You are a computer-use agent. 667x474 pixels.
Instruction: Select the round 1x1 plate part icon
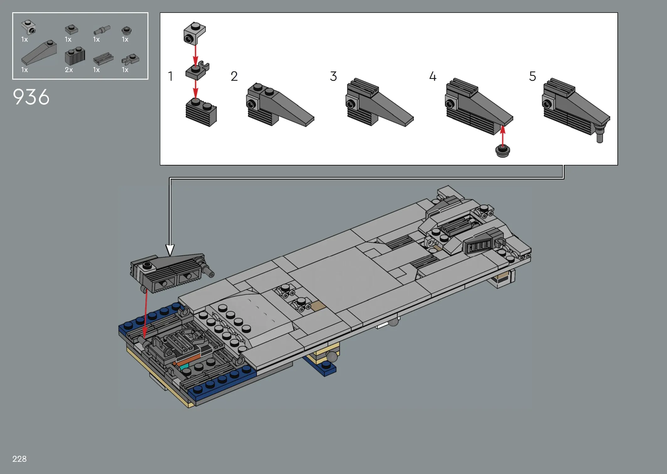126,30
